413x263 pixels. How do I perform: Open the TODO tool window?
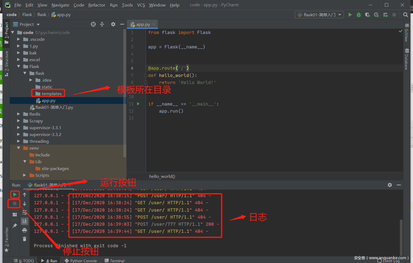tap(24, 261)
